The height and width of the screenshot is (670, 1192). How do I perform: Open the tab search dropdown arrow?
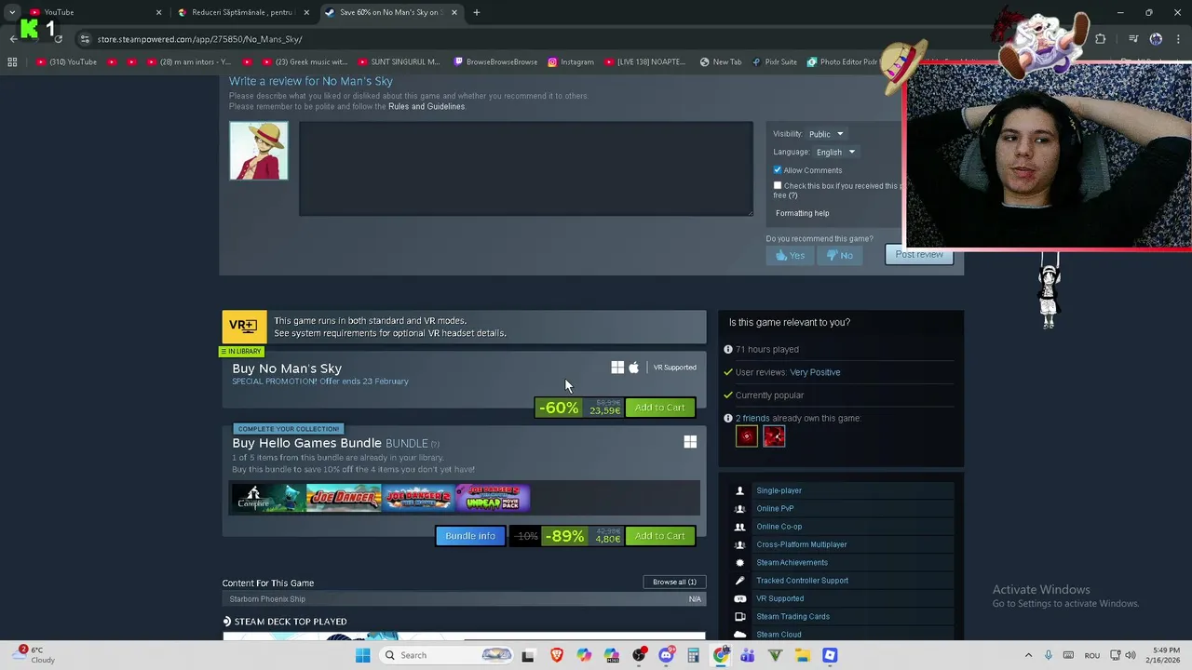pyautogui.click(x=12, y=12)
